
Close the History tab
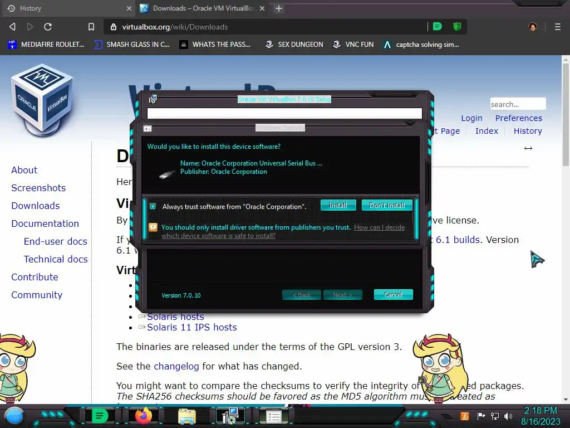point(129,8)
